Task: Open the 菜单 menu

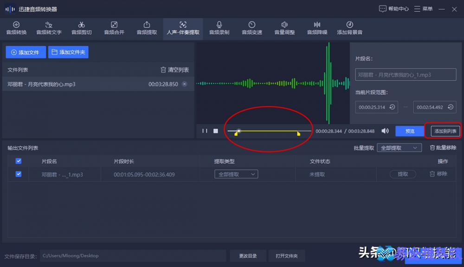Action: pos(421,9)
